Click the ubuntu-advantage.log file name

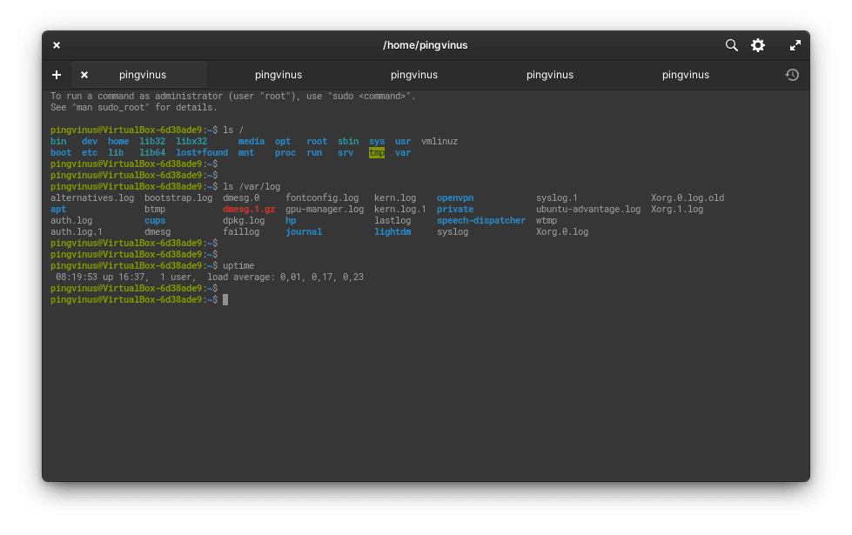pyautogui.click(x=587, y=210)
